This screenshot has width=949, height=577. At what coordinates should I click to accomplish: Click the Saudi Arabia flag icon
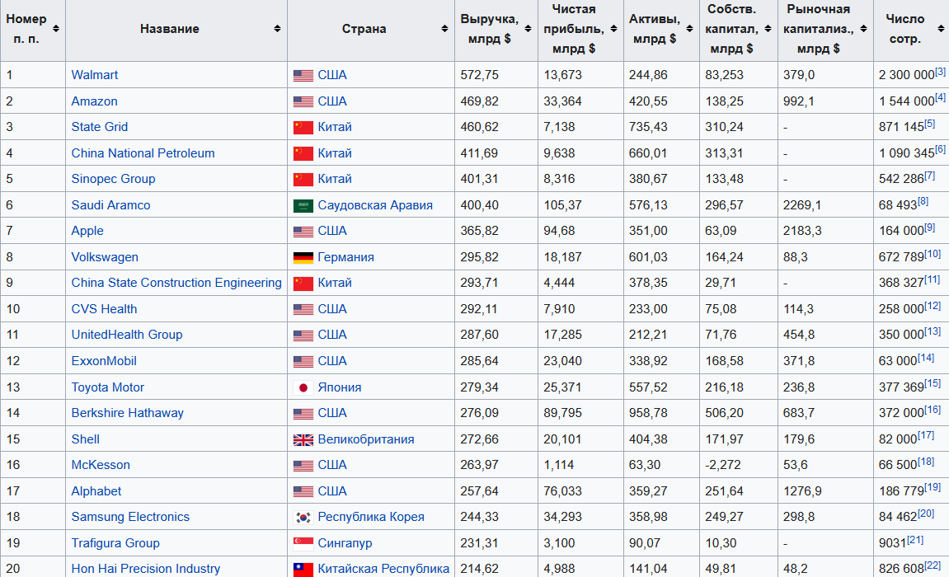303,205
